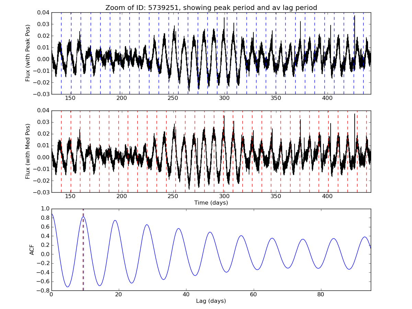Click the tallest flux spike in the top plot

pos(355,16)
